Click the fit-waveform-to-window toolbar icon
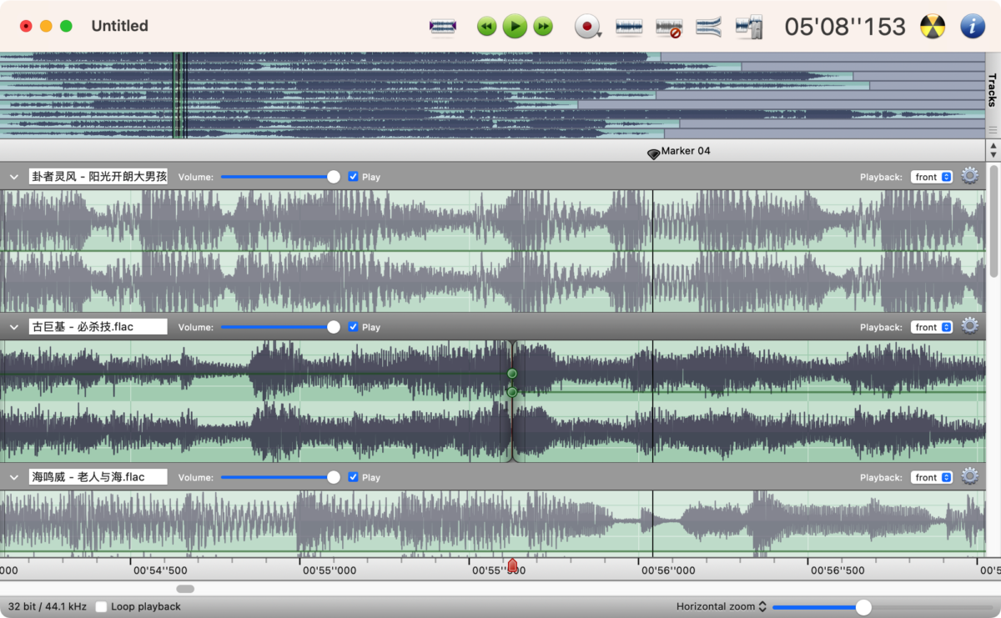 point(443,27)
